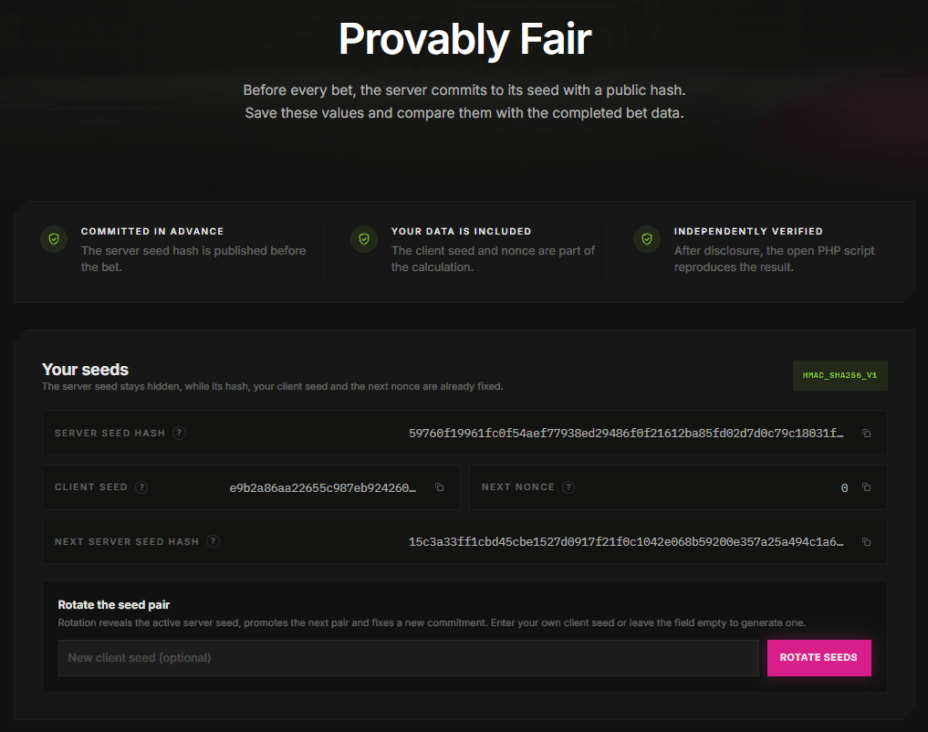The height and width of the screenshot is (732, 928).
Task: Select the client seed text e9b2a86aa...
Action: pos(322,487)
